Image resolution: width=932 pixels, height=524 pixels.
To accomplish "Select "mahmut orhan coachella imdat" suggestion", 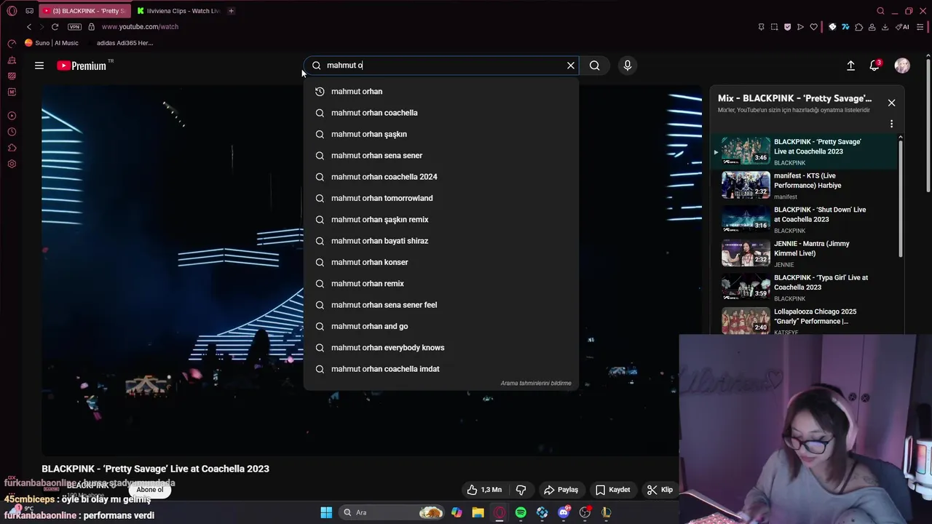I will click(x=441, y=369).
